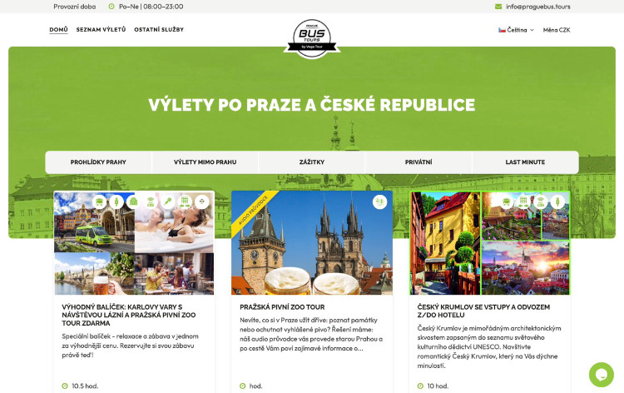Viewport: 624px width, 393px height.
Task: Click the hotel transfer icon on Český Krumlov card
Action: [x=523, y=201]
